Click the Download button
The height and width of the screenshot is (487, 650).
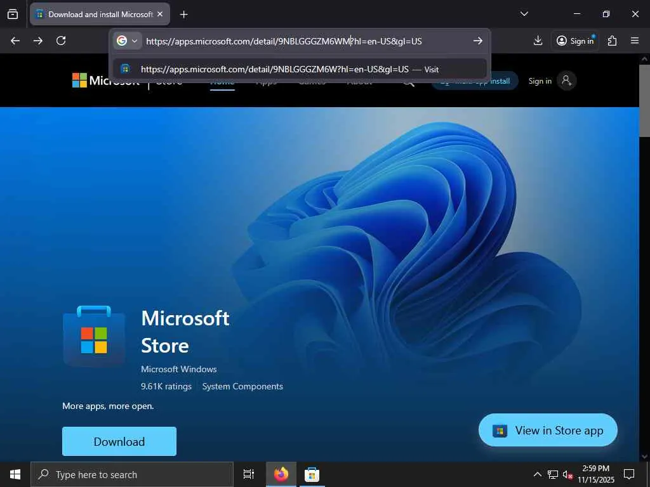click(x=119, y=441)
